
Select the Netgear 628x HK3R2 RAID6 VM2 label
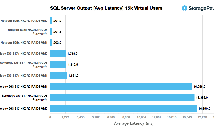click(x=24, y=21)
